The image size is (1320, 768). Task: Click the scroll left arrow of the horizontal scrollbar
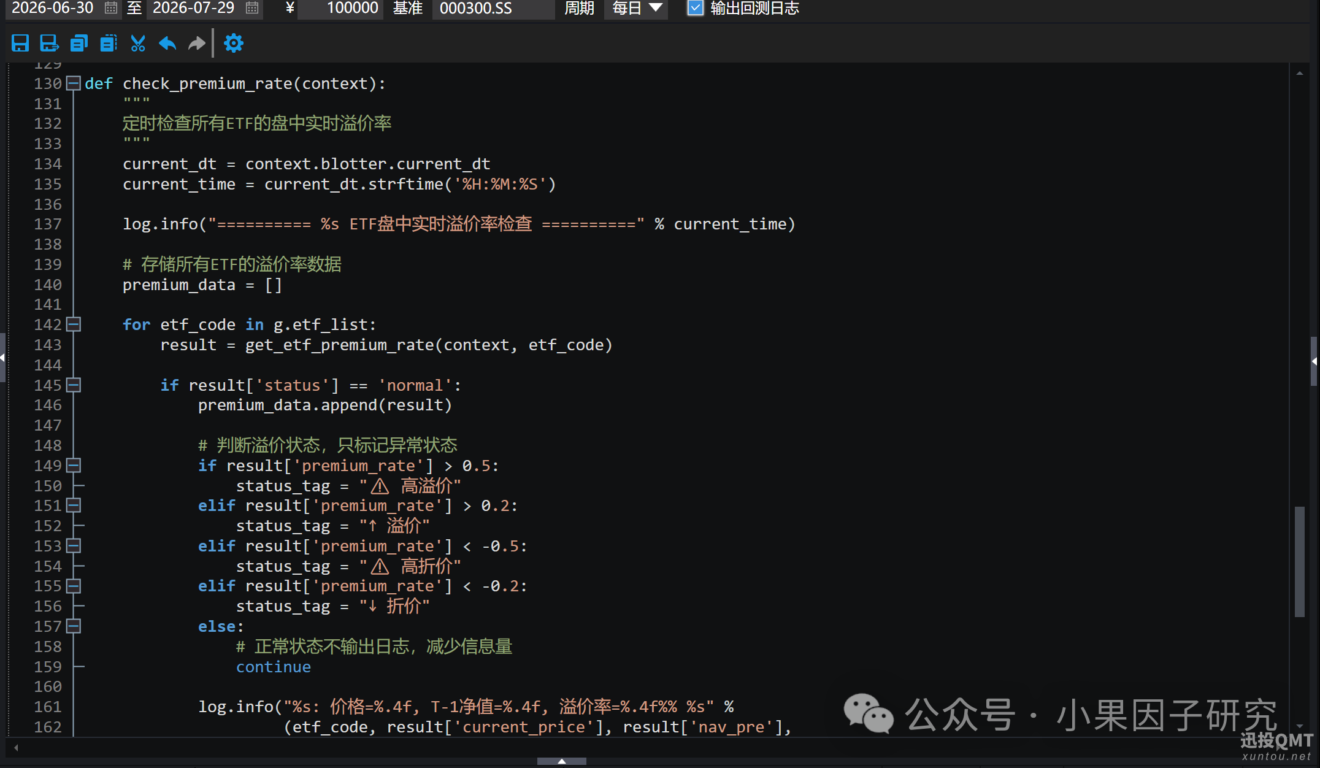coord(16,748)
